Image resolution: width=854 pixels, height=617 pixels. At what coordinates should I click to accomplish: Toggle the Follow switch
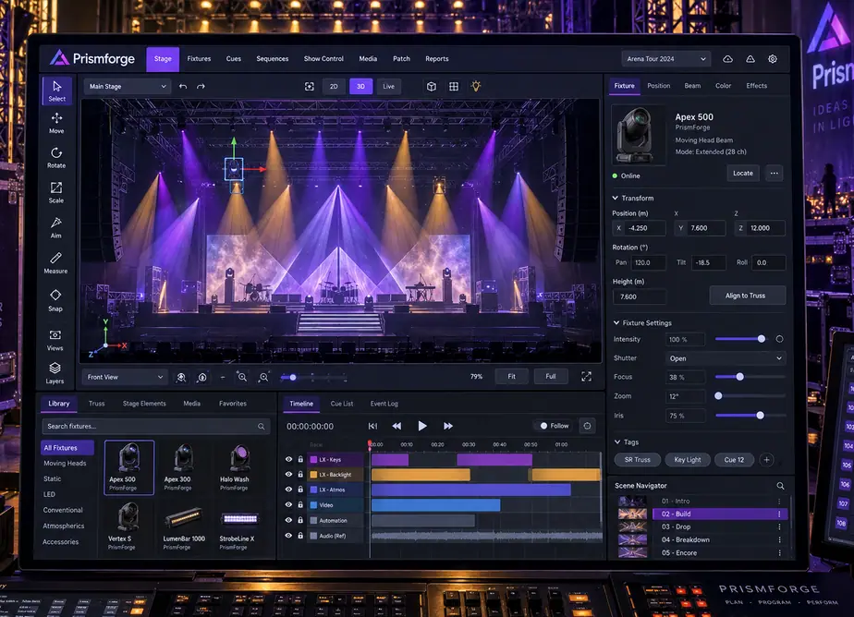555,426
